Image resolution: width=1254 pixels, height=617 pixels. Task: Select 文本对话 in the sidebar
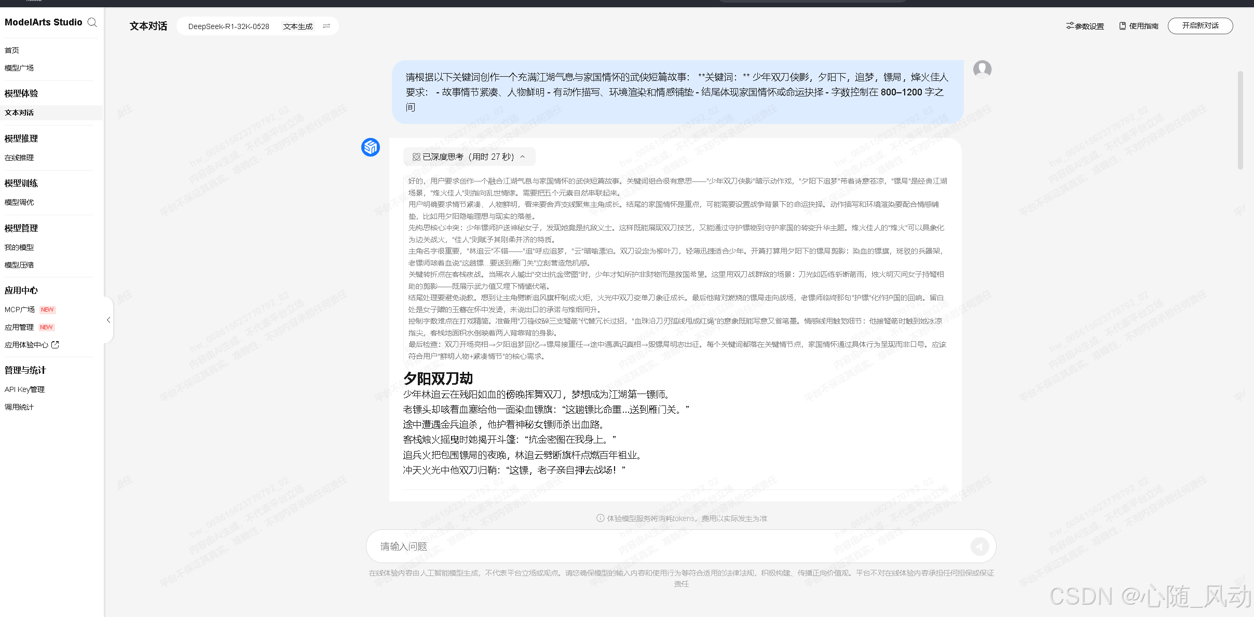tap(19, 113)
